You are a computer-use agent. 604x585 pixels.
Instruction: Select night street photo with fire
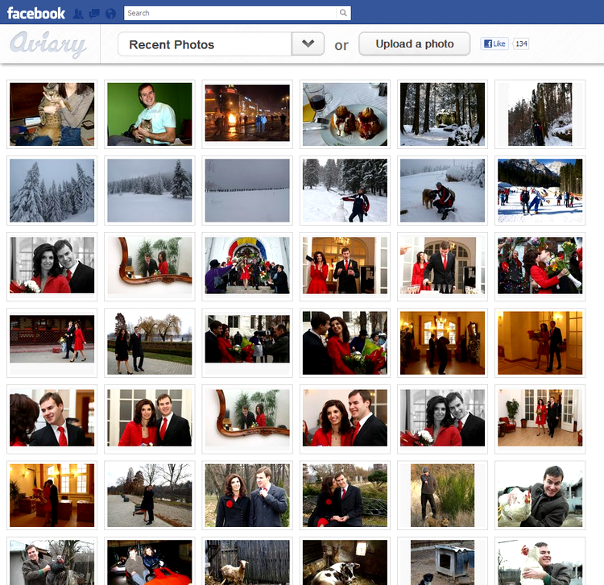(x=247, y=114)
